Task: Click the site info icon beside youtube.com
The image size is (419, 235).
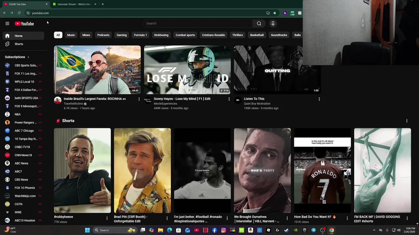Action: 28,13
